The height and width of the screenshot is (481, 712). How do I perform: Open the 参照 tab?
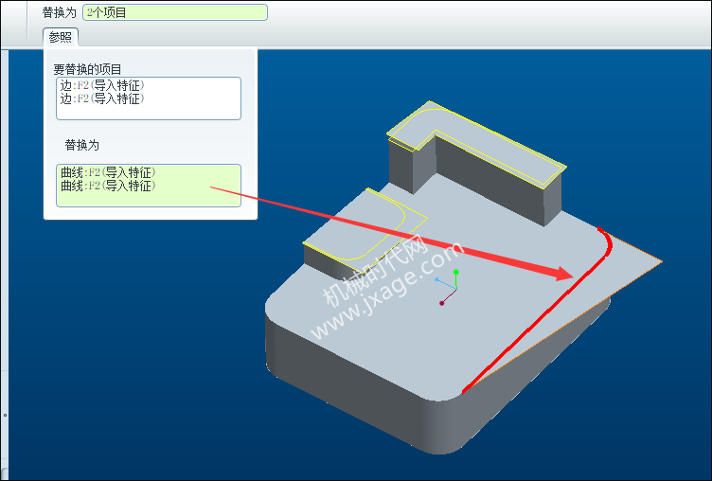click(61, 37)
